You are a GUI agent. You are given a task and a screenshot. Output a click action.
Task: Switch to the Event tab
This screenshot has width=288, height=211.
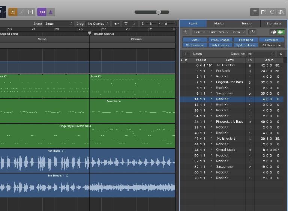193,24
